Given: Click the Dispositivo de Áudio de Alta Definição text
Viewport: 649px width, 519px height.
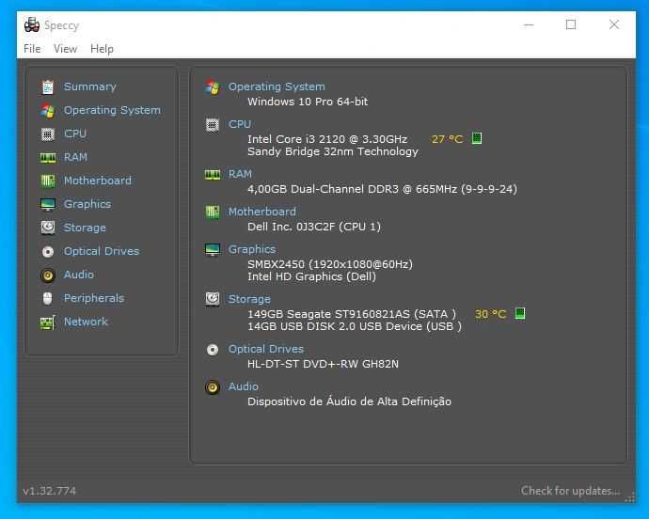Looking at the screenshot, I should point(349,401).
